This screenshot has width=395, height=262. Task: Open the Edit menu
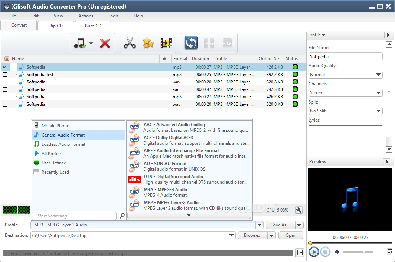[35, 16]
